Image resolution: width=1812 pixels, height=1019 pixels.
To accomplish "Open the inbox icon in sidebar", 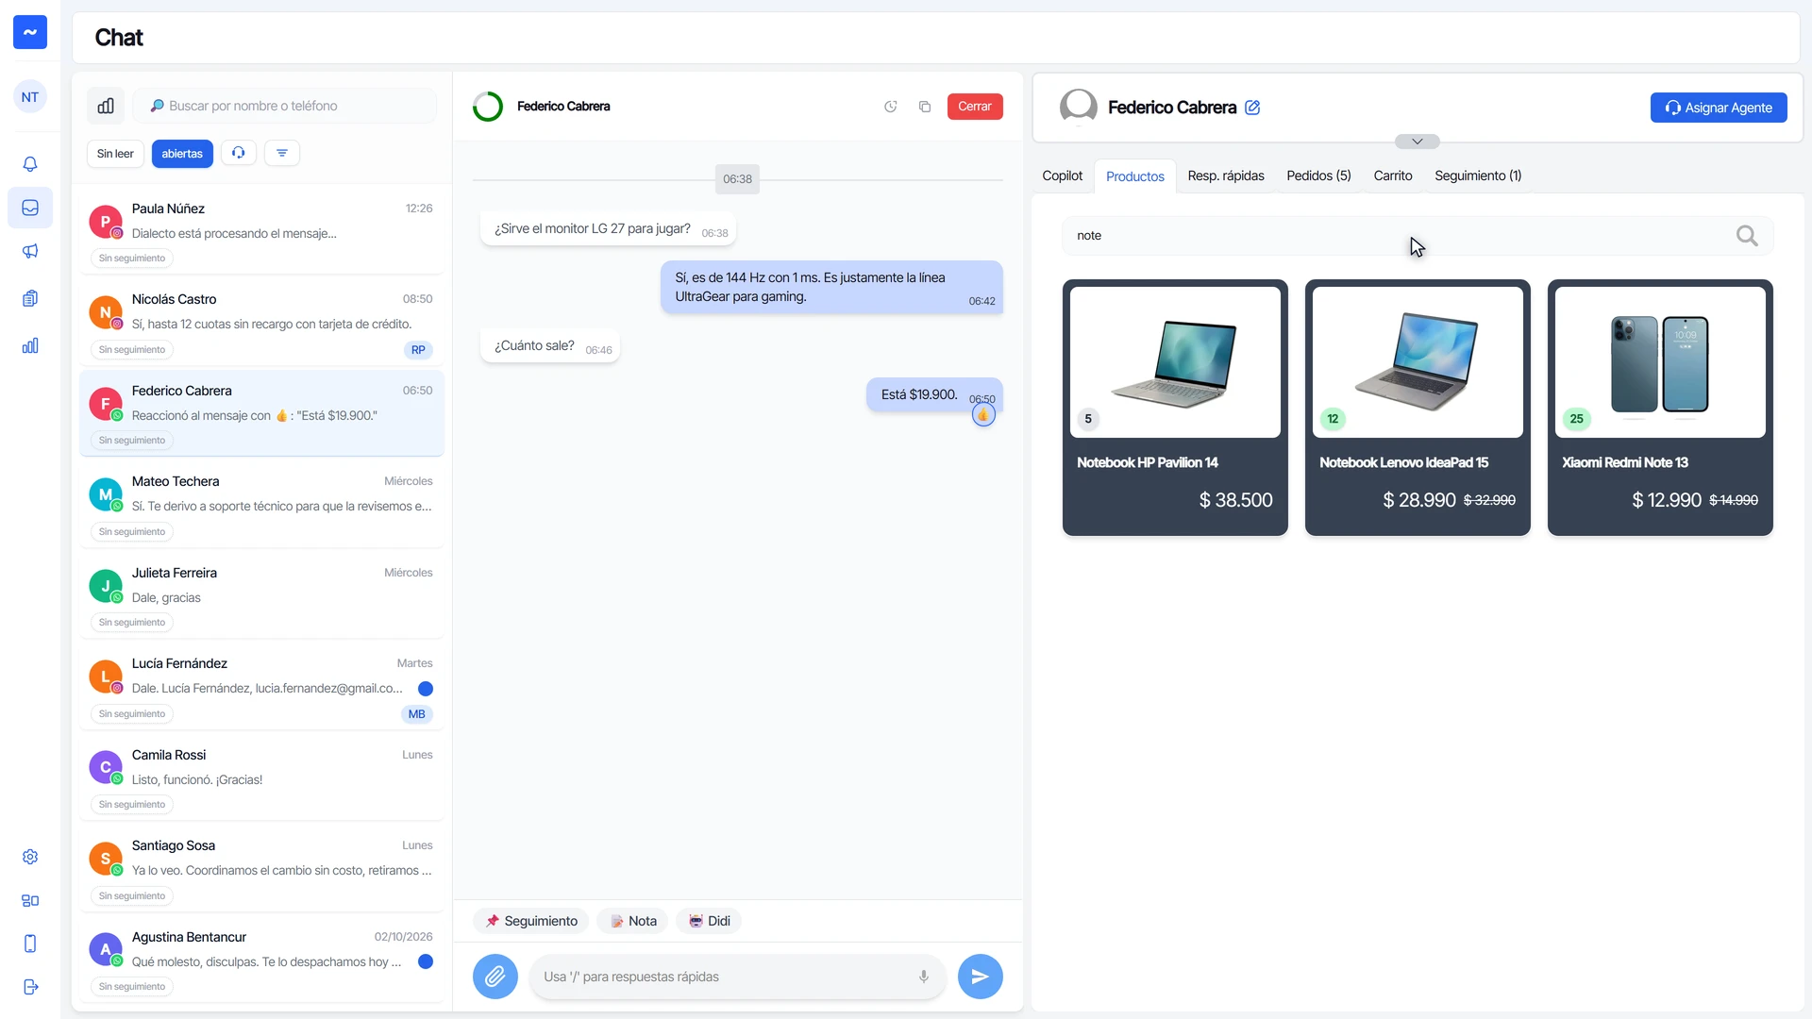I will click(x=30, y=208).
